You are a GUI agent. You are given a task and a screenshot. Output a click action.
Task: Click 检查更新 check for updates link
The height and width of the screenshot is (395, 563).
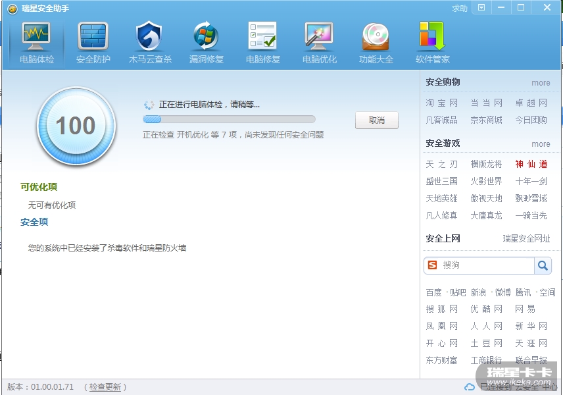point(105,387)
